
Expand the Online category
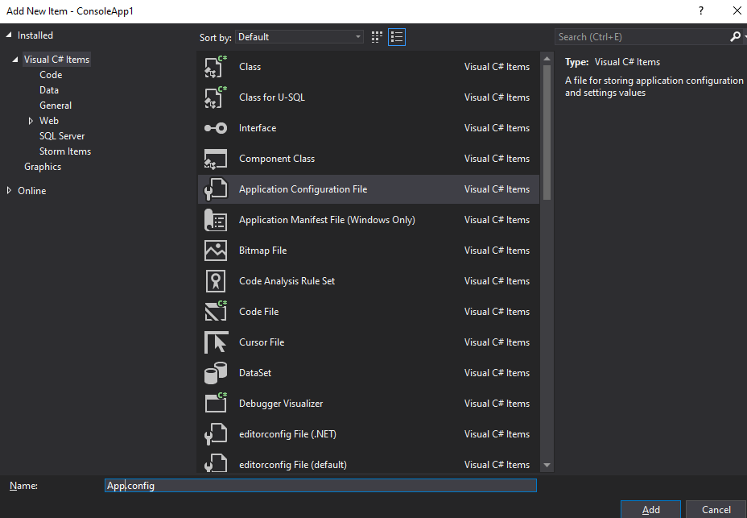point(10,191)
